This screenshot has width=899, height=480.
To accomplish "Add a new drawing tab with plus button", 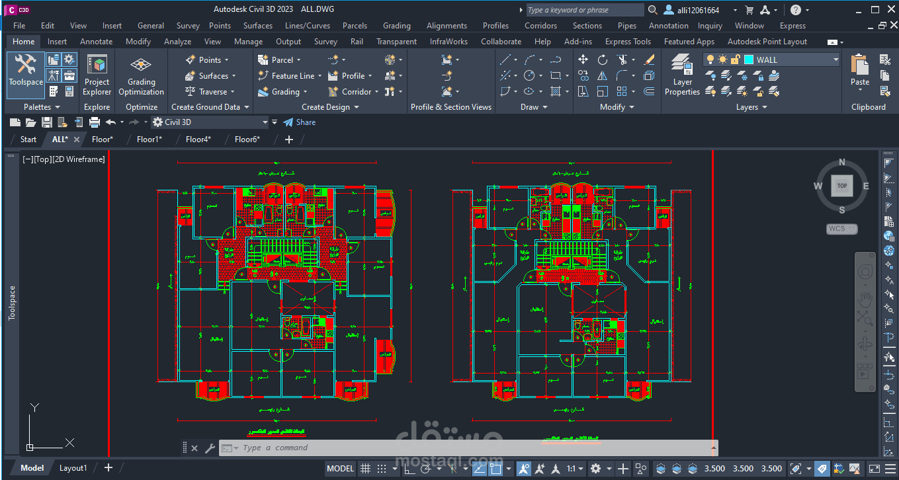I will tap(288, 140).
